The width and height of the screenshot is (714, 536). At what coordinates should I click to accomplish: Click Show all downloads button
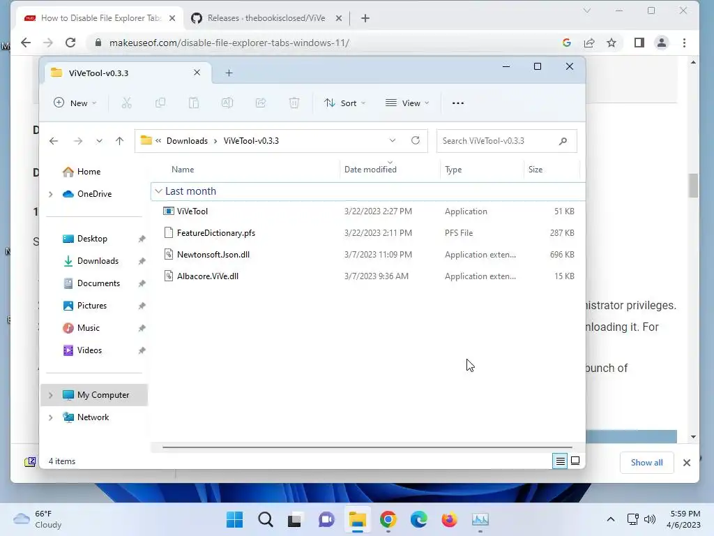tap(647, 463)
